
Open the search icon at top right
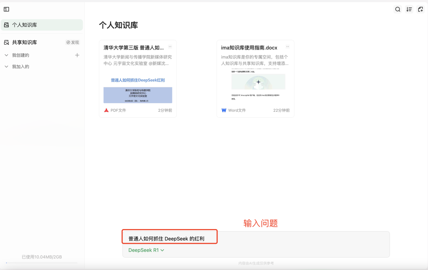[x=398, y=9]
